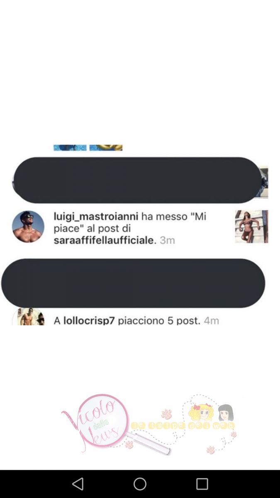View the liked bikini post thumbnail
The image size is (280, 498).
tap(251, 227)
